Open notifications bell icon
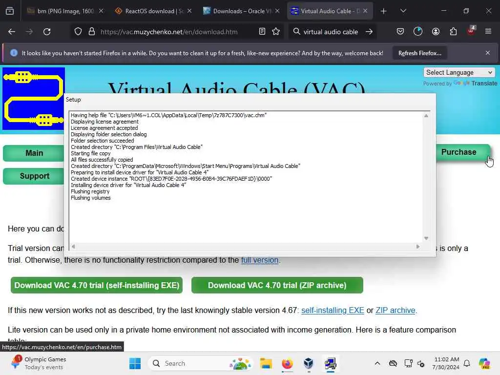The image size is (500, 375). 467,363
